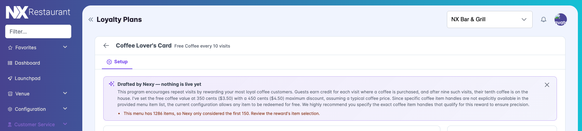Focus the Filter search field
Image resolution: width=582 pixels, height=131 pixels.
click(38, 31)
